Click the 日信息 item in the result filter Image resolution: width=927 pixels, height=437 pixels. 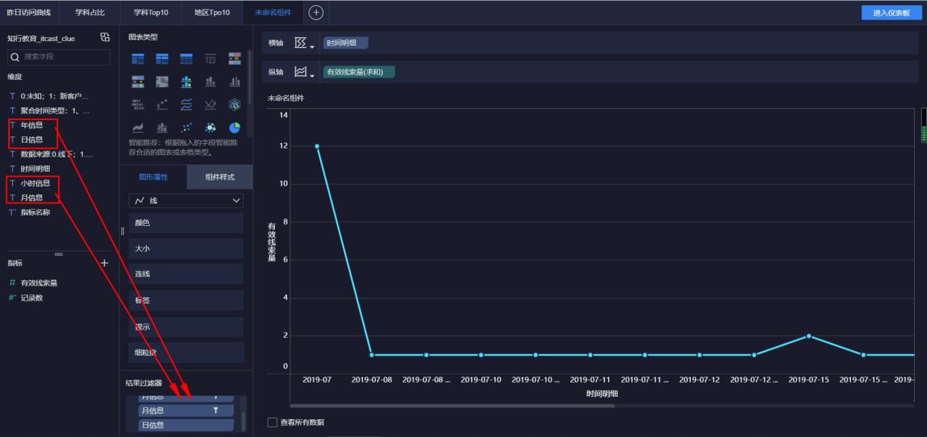pyautogui.click(x=186, y=425)
